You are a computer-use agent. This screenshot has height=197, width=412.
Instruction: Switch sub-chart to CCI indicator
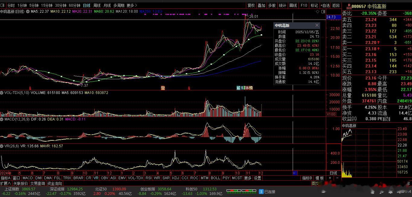pos(185,178)
